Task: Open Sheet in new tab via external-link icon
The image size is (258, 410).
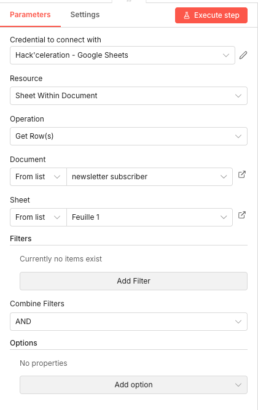Action: point(242,215)
